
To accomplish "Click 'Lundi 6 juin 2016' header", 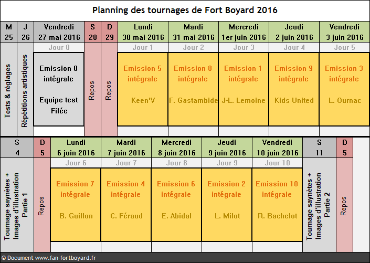I will (76, 148).
